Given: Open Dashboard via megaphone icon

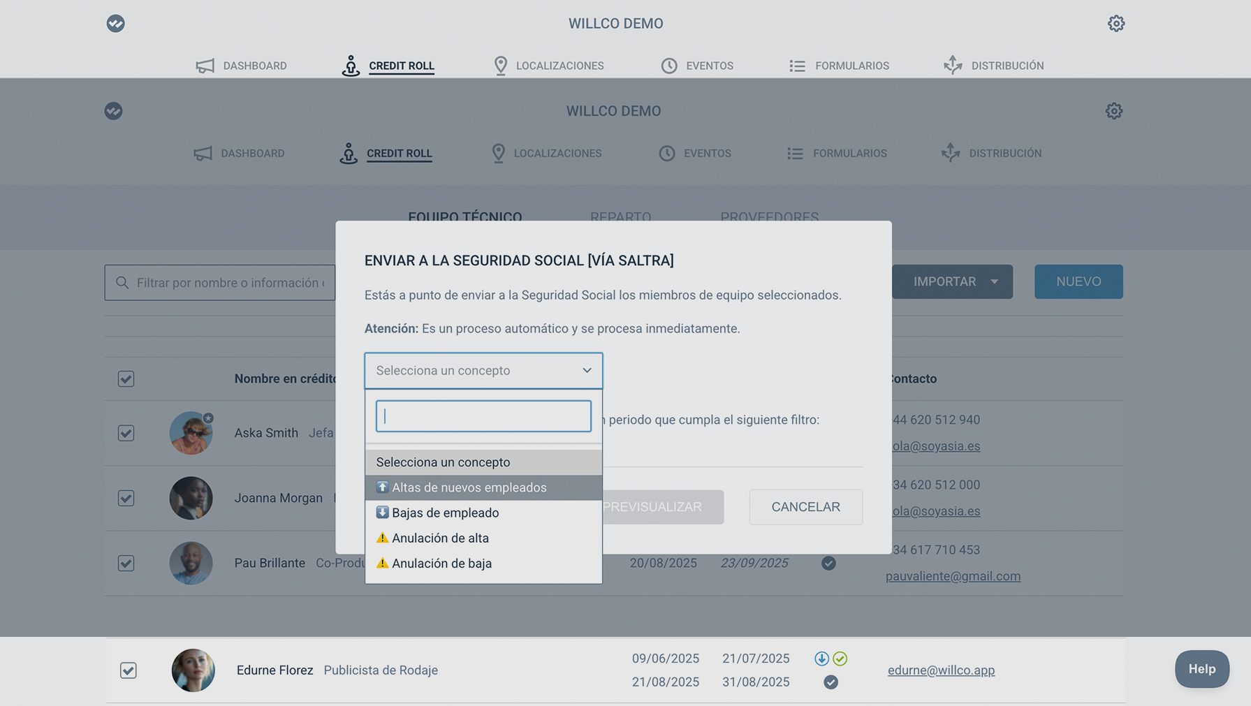Looking at the screenshot, I should [205, 66].
